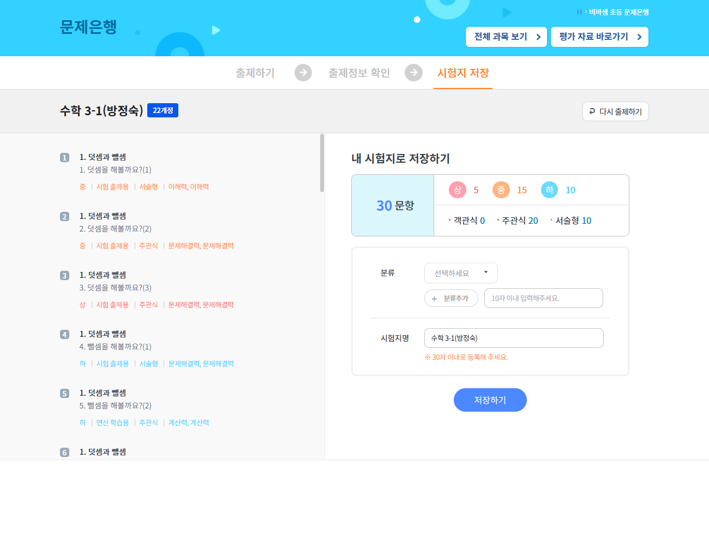Image resolution: width=709 pixels, height=546 pixels.
Task: Click '이해력, 이해력' tag on question 1
Action: [x=189, y=187]
